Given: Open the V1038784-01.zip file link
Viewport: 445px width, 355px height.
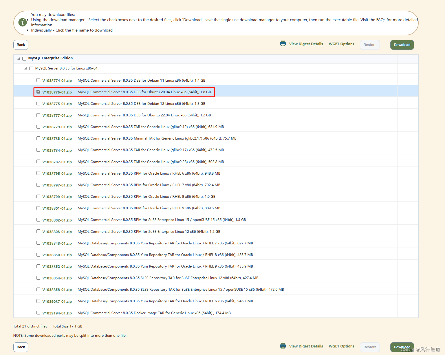Looking at the screenshot, I should click(x=57, y=151).
